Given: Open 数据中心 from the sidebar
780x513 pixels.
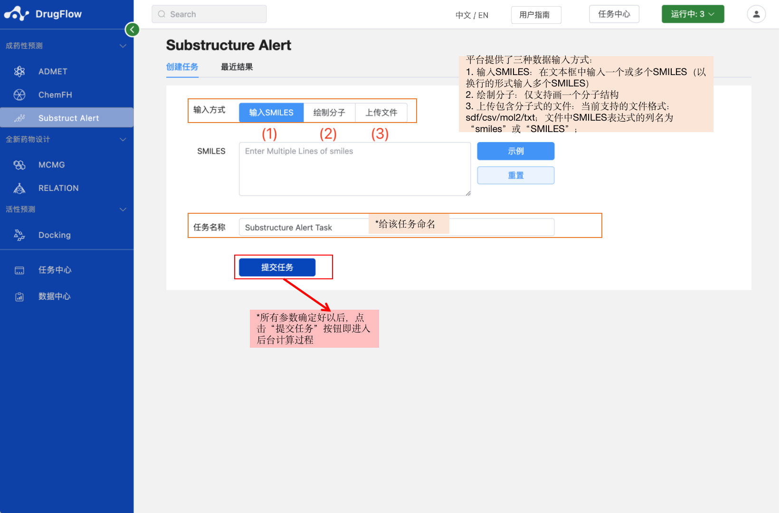Looking at the screenshot, I should pyautogui.click(x=54, y=296).
